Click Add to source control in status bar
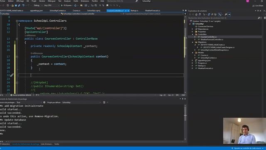The height and width of the screenshot is (150, 266). (248, 148)
